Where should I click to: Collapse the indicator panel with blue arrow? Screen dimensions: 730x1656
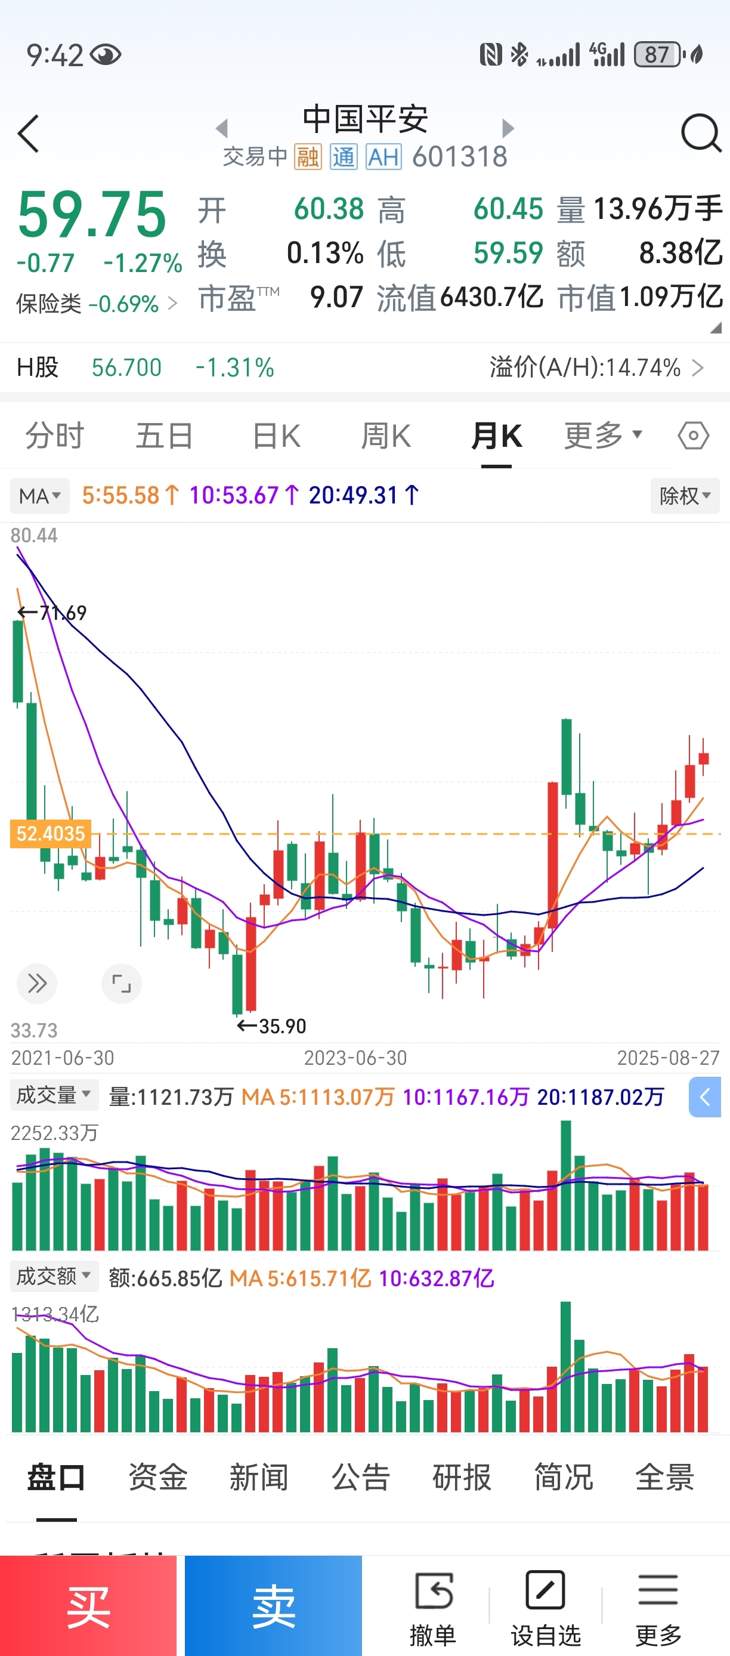(705, 1098)
